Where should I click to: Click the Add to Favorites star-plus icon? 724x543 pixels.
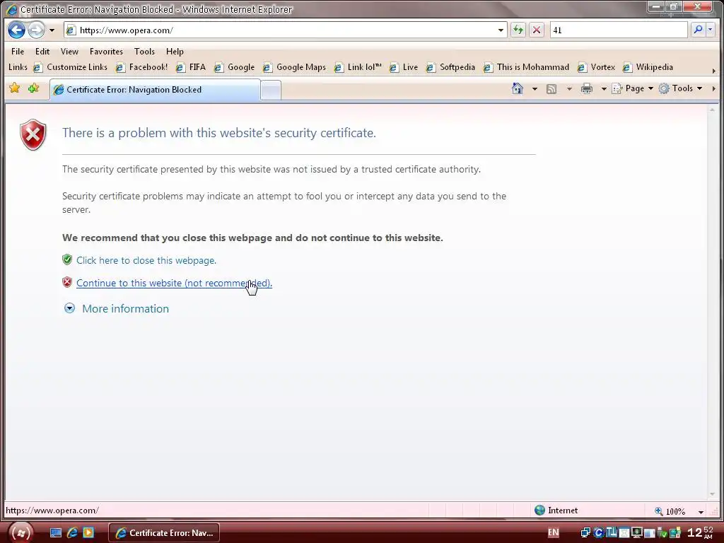(34, 88)
